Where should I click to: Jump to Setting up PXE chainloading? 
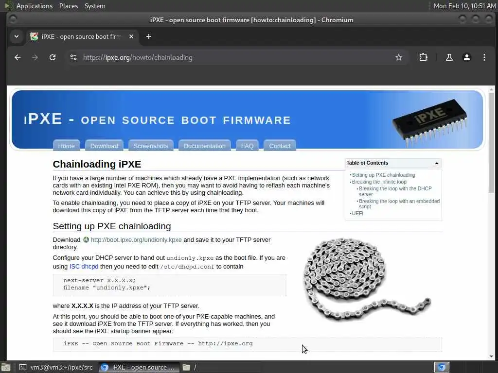tap(383, 175)
